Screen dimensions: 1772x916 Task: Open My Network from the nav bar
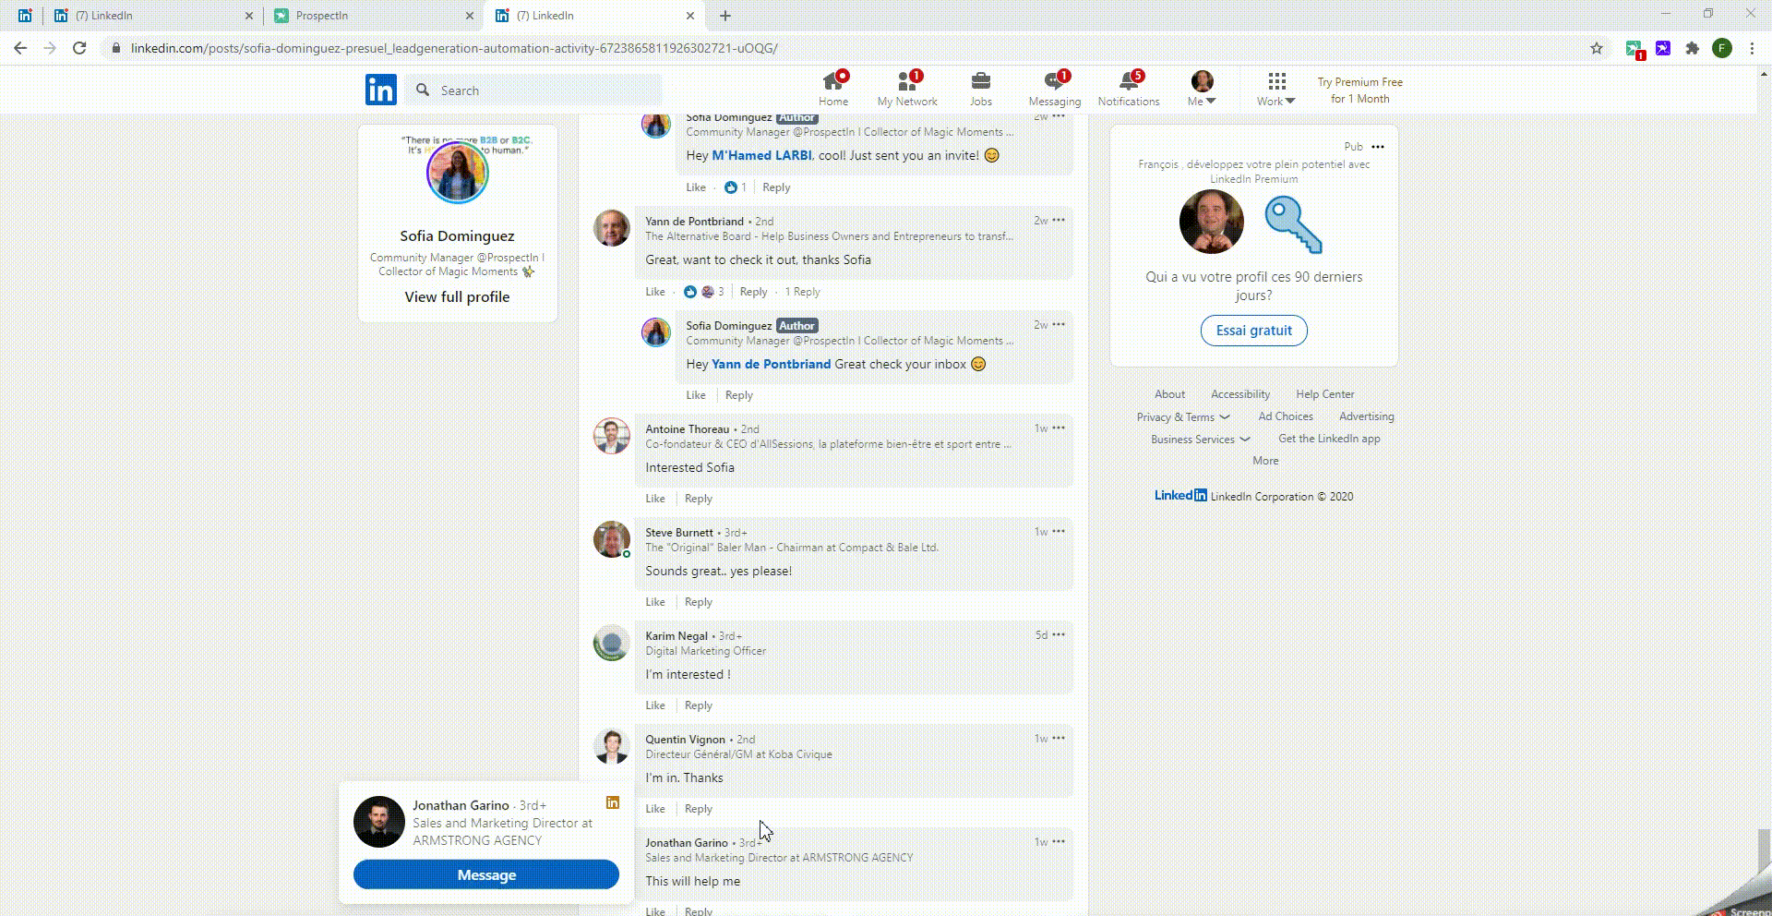tap(907, 90)
